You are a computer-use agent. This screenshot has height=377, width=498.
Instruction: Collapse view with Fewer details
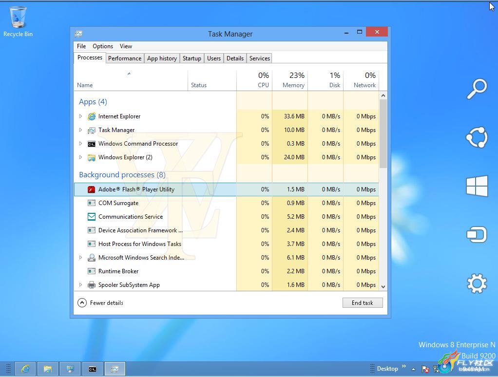click(100, 303)
